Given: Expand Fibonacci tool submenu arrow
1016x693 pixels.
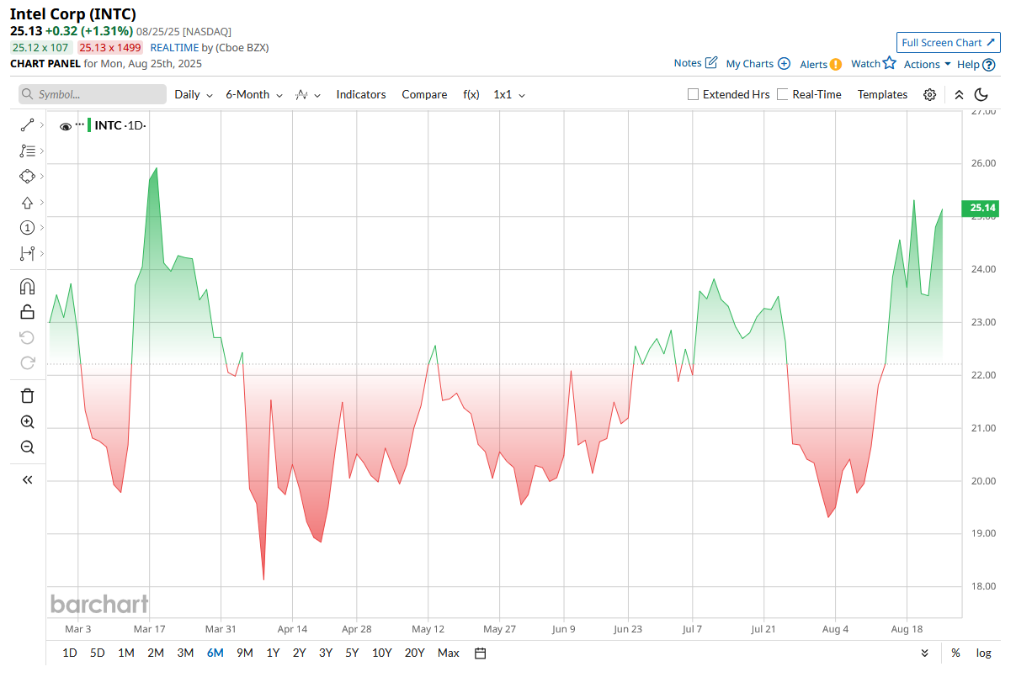Looking at the screenshot, I should click(x=42, y=151).
